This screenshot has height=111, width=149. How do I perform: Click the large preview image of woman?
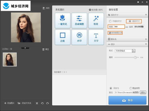click(x=26, y=27)
